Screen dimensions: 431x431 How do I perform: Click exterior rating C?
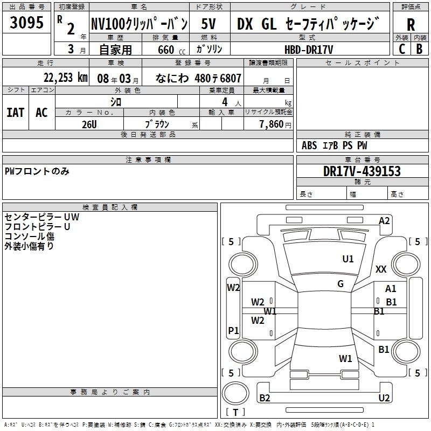pos(402,49)
